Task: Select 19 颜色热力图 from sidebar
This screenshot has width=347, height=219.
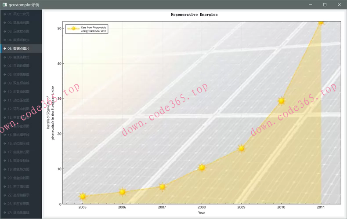Action: click(x=21, y=169)
